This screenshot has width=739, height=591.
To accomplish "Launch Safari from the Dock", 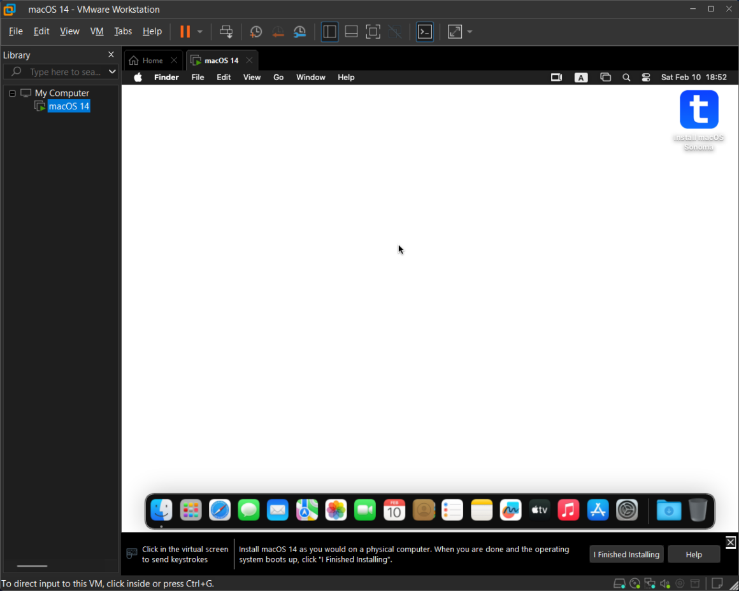I will click(220, 510).
